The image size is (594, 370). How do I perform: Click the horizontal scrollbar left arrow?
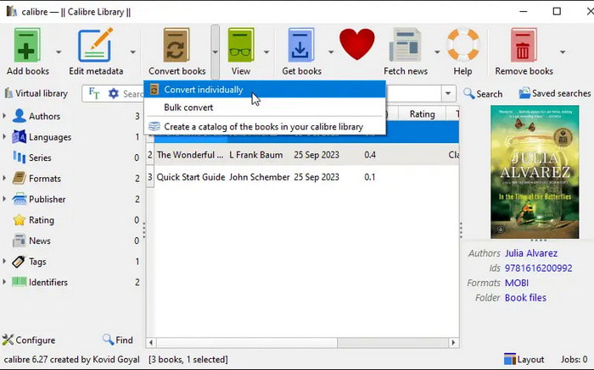(151, 343)
